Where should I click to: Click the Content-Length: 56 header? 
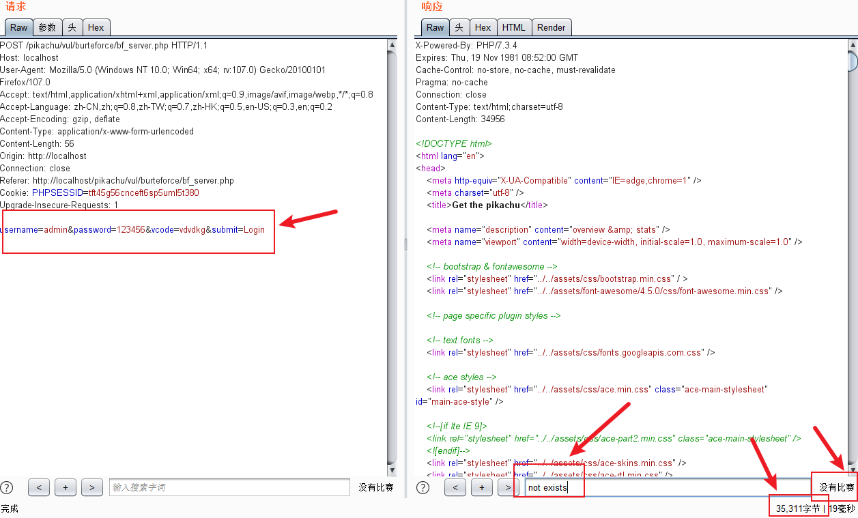[37, 144]
